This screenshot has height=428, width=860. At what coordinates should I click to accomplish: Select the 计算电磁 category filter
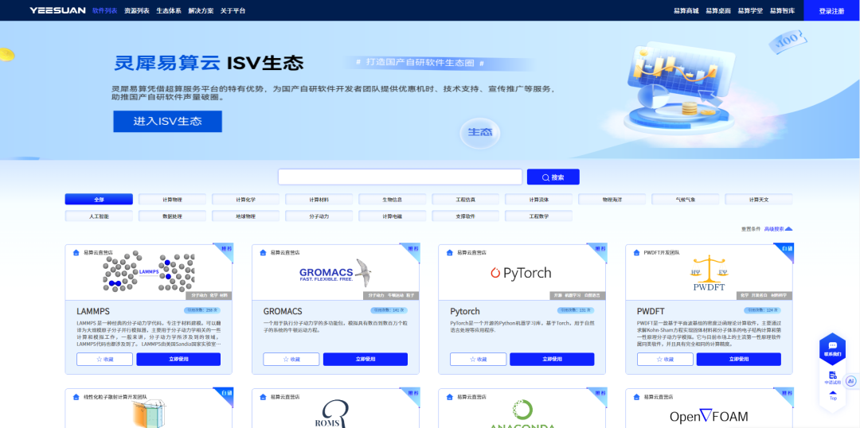[392, 216]
